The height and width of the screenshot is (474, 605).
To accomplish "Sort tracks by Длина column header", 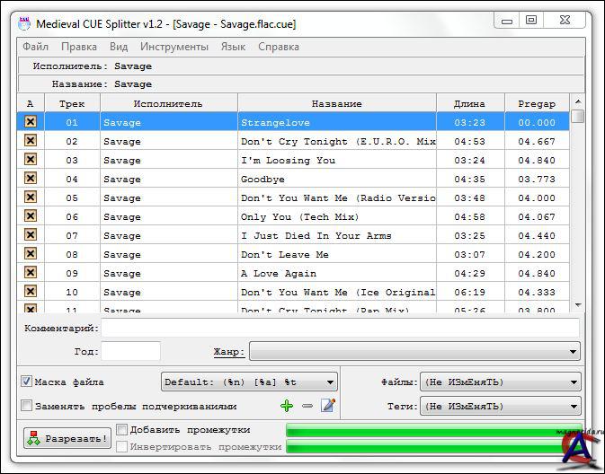I will (x=469, y=104).
